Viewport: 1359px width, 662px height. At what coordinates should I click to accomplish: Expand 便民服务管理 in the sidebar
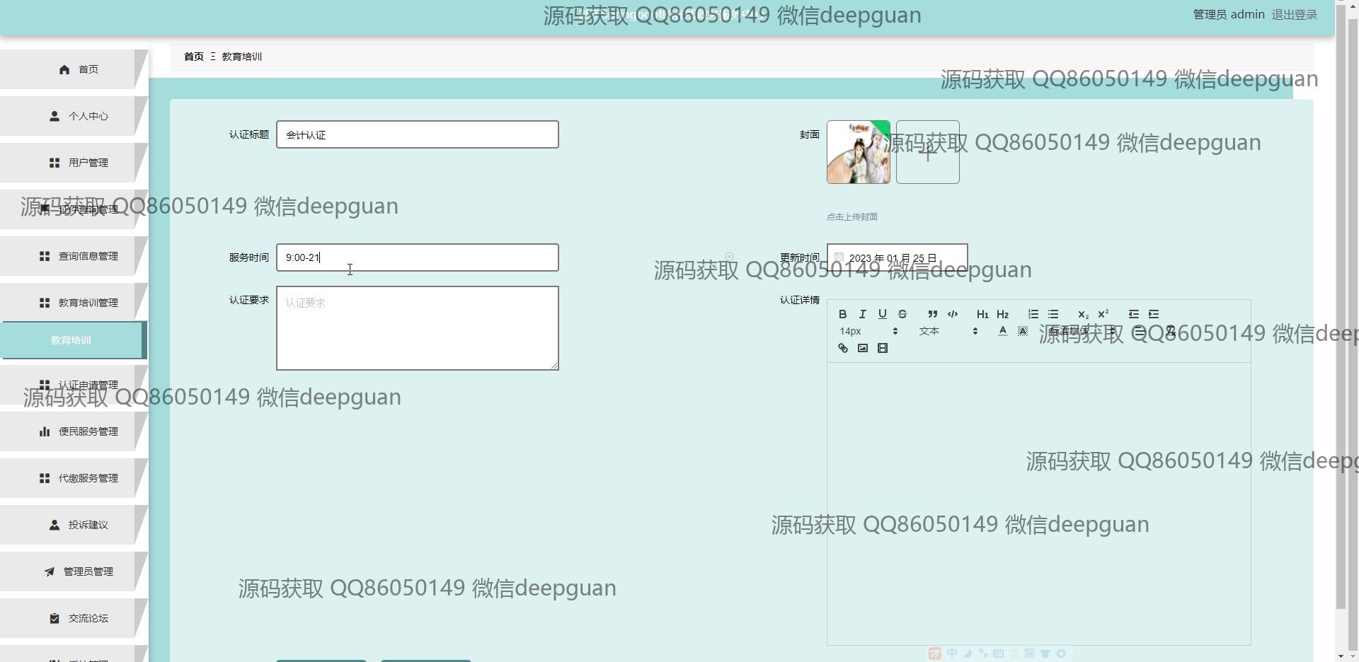coord(74,431)
